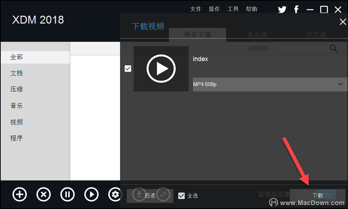Click the index video title text
The height and width of the screenshot is (209, 348).
pos(200,59)
